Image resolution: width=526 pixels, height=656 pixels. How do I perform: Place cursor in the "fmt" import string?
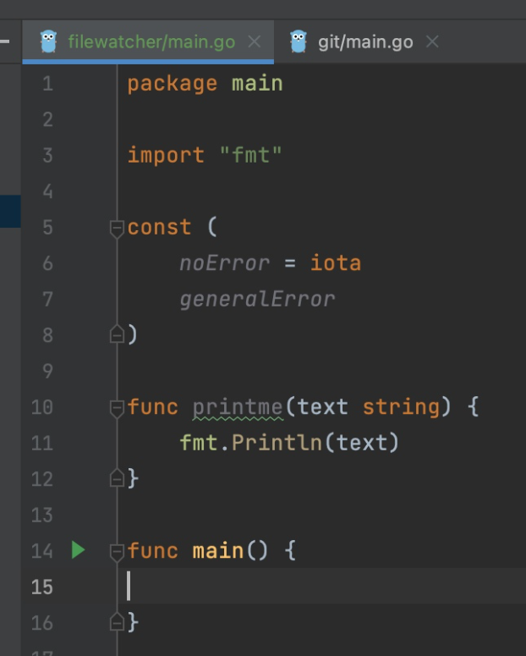[x=251, y=156]
